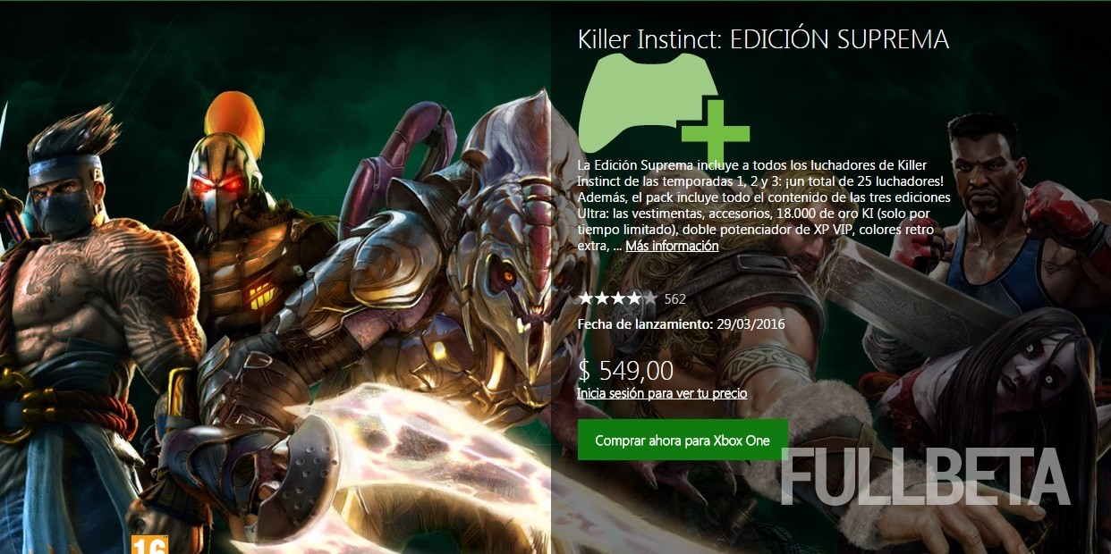Click the armored alien's glowing eye
The image size is (1111, 554).
click(x=510, y=274)
